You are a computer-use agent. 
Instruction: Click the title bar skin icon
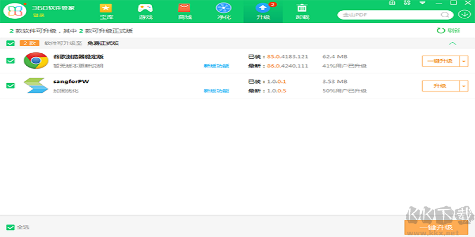tap(392, 3)
